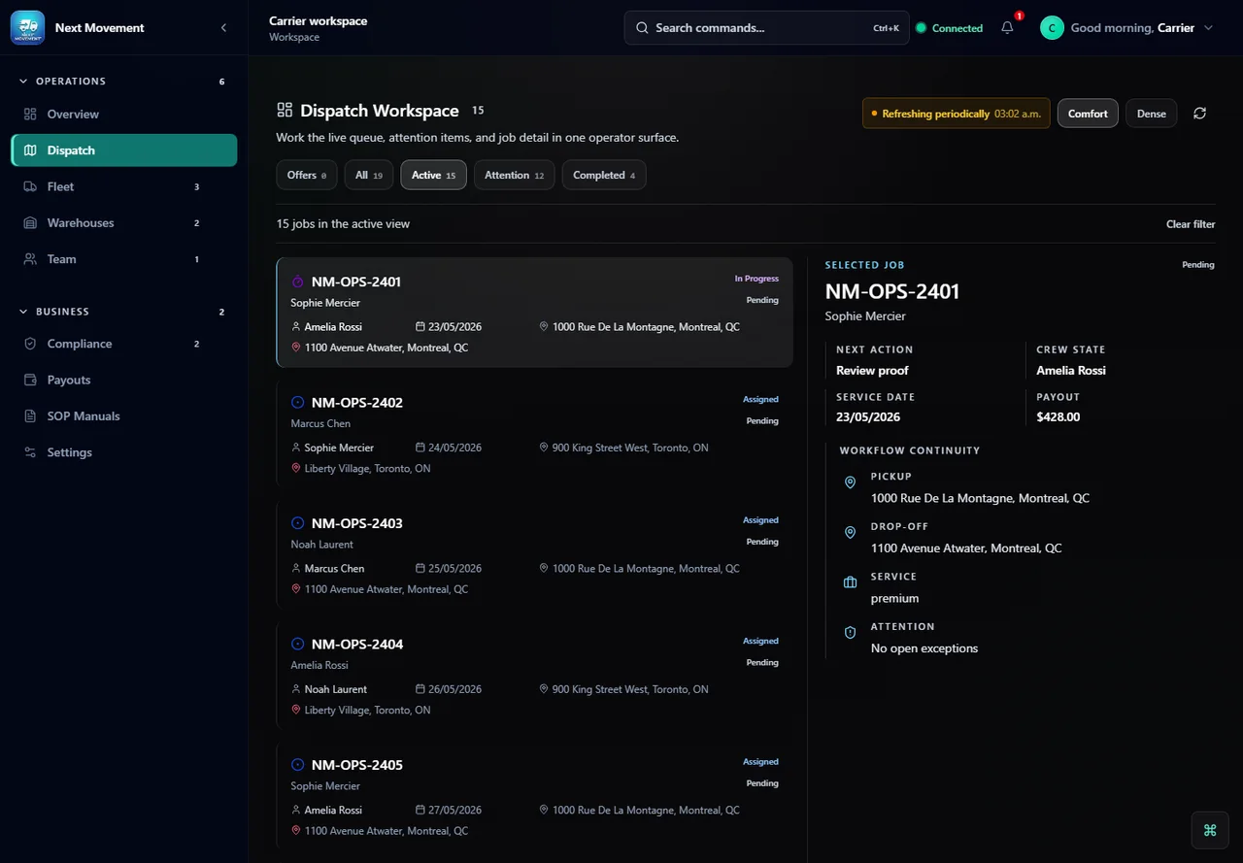Click the Drop-off location pin icon

(850, 533)
